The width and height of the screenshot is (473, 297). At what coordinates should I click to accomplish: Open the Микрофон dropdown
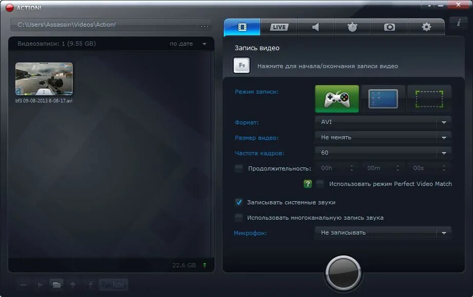383,232
